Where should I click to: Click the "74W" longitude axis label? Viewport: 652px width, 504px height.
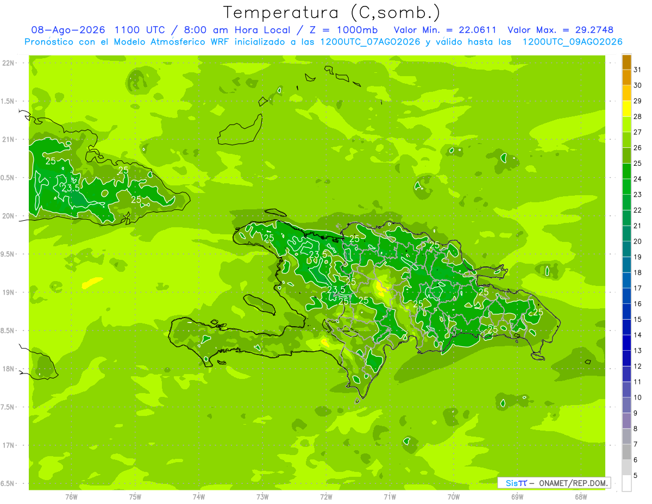[199, 497]
